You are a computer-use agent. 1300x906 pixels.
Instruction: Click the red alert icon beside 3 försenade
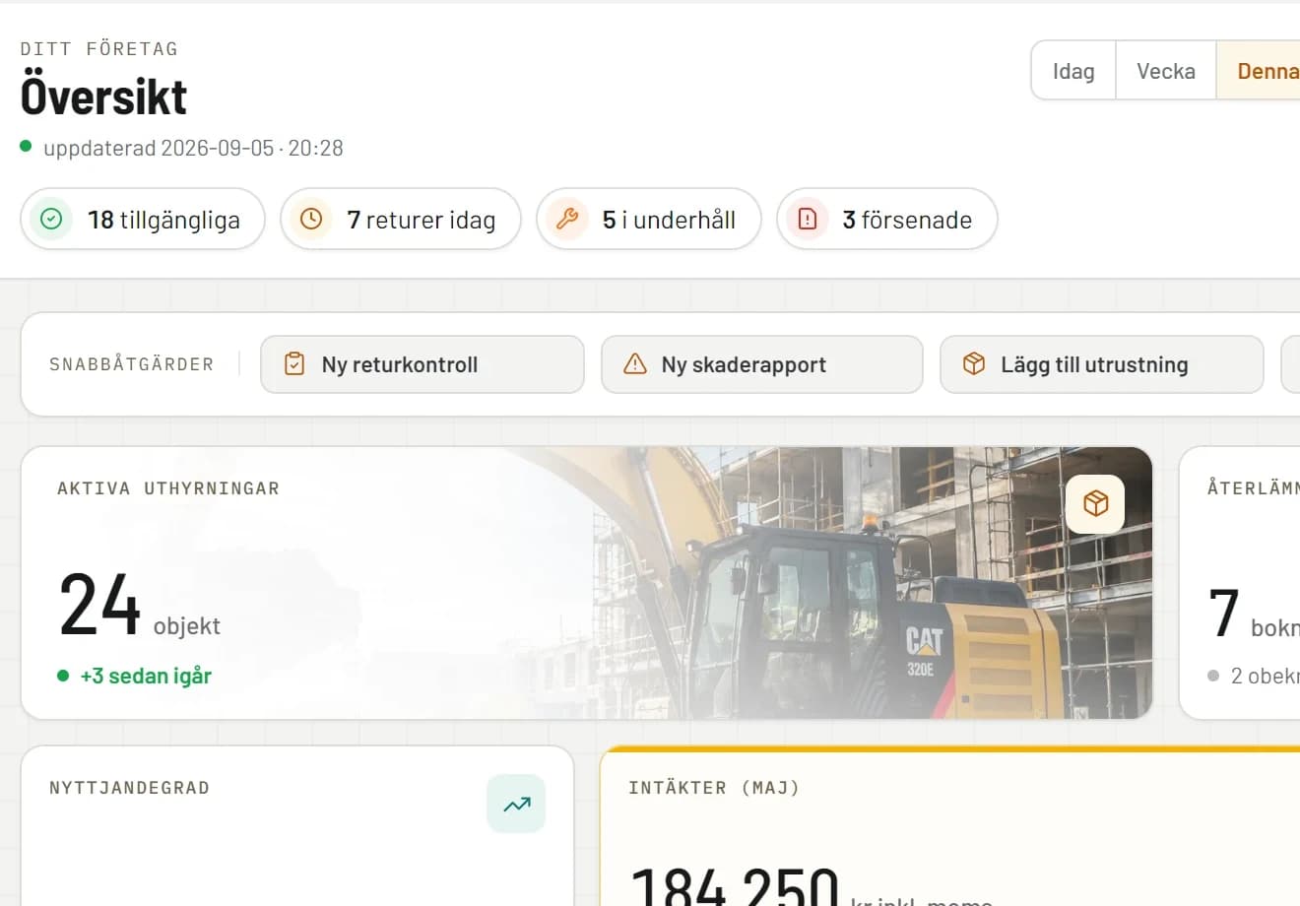pyautogui.click(x=808, y=219)
